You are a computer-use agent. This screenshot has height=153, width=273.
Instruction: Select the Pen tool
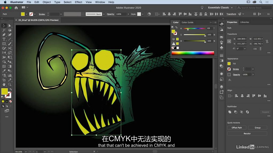click(x=4, y=35)
